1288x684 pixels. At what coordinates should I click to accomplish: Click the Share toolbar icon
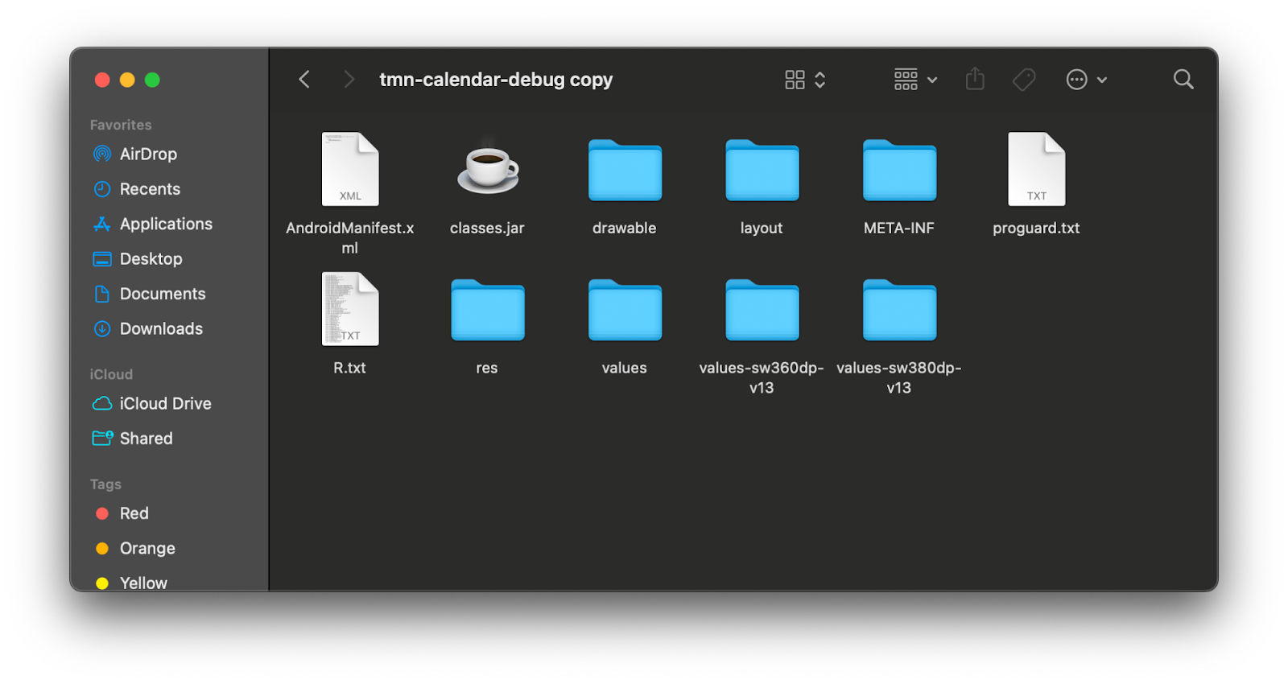975,79
